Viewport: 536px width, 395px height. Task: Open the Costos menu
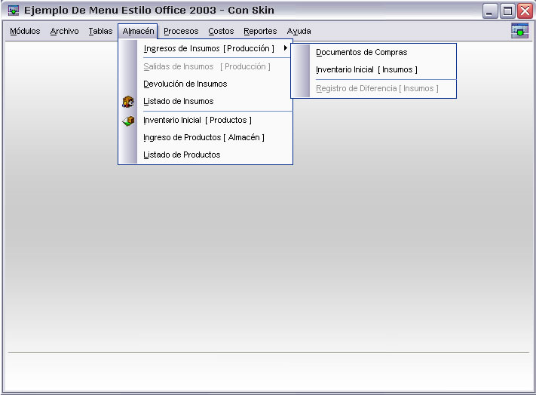tap(221, 32)
